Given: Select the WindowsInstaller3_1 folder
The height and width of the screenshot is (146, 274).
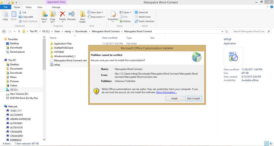Looking at the screenshot, I should 65,56.
